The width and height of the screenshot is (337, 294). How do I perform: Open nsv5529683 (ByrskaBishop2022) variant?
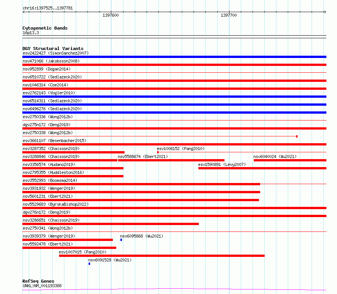[56, 204]
